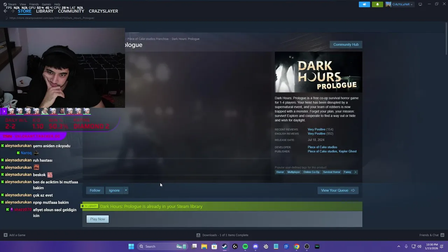Expand the Ignore dropdown arrow
Screen dimensions: 448x252
(x=126, y=190)
